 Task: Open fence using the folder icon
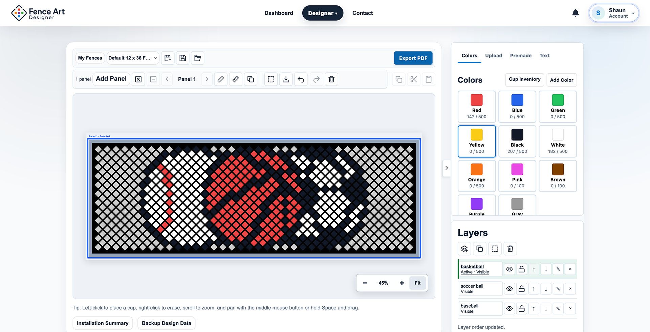198,58
